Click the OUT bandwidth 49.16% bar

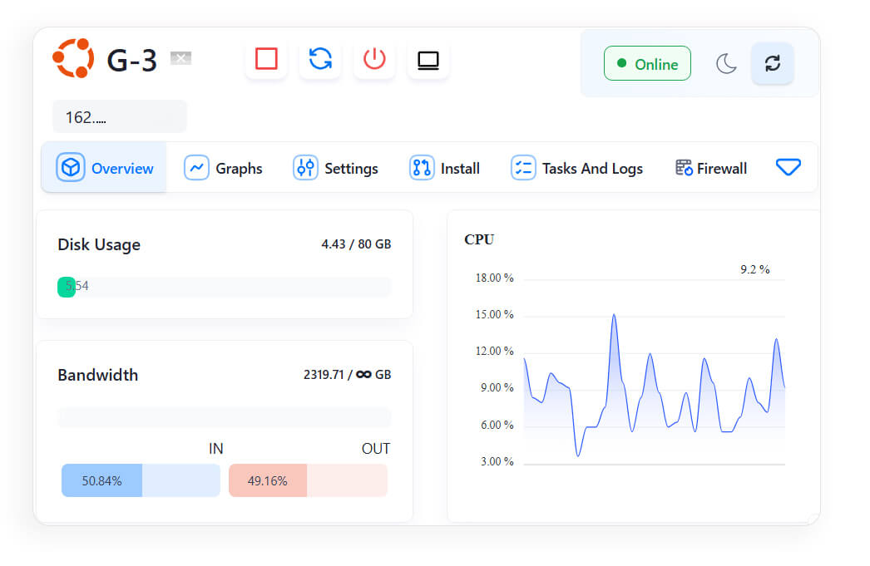coord(308,480)
